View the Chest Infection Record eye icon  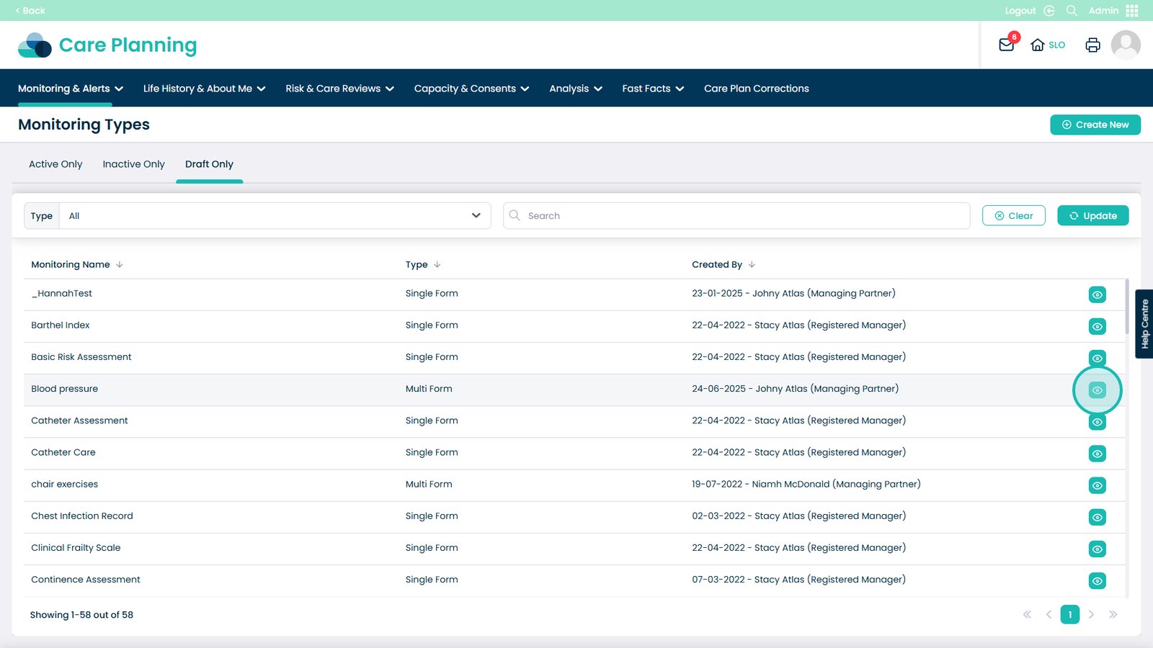[1097, 517]
